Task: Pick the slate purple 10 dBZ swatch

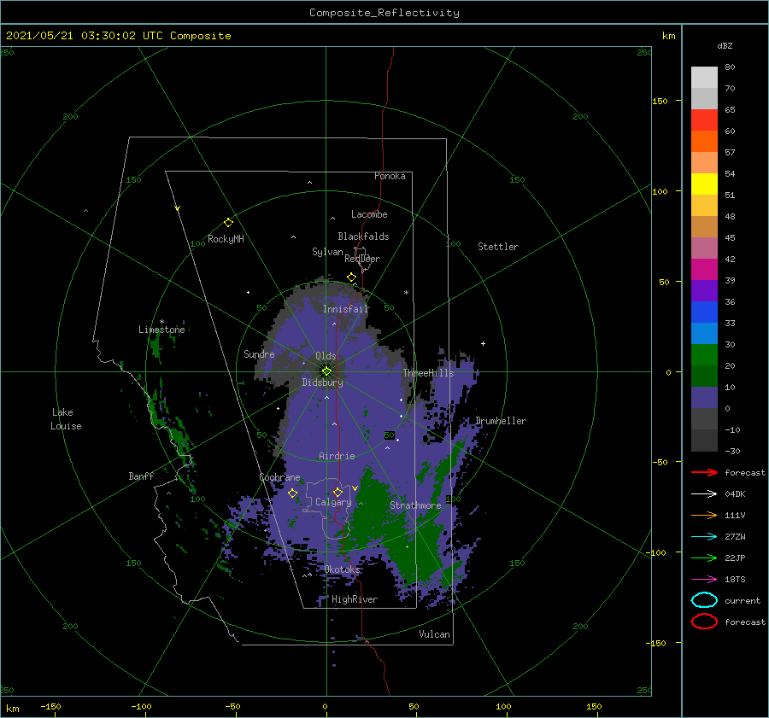Action: (x=704, y=397)
